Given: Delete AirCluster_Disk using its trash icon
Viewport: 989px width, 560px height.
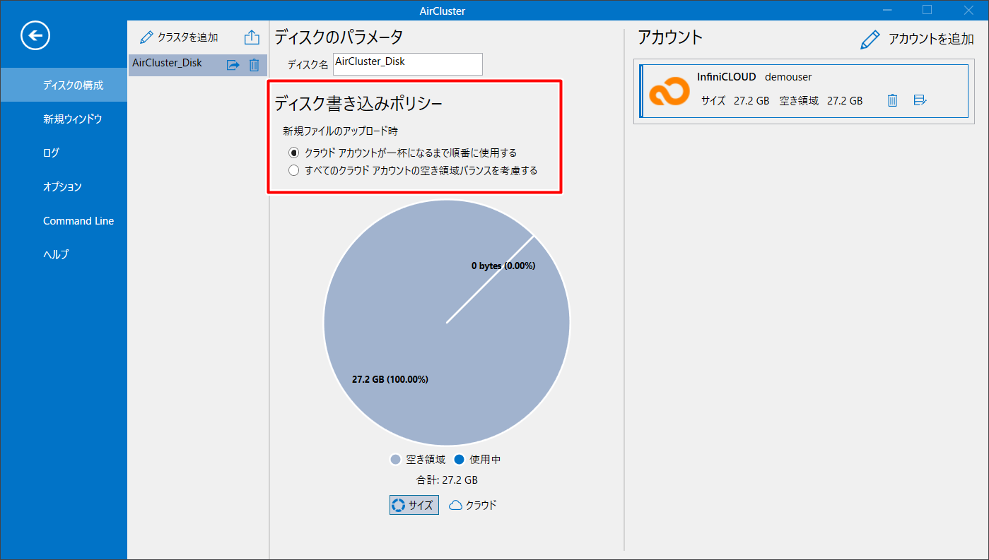Looking at the screenshot, I should pos(254,65).
